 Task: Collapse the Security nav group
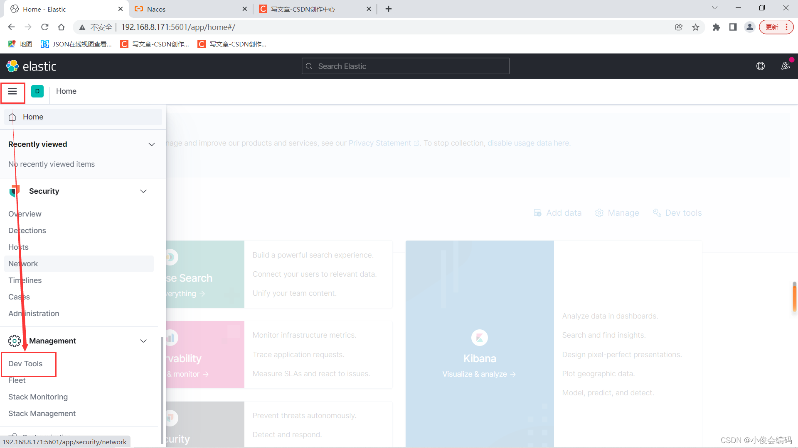tap(143, 191)
